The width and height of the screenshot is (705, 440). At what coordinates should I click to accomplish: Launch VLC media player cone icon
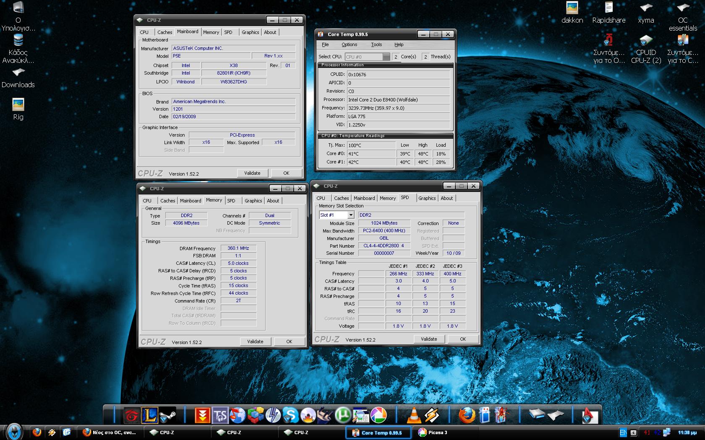(x=414, y=415)
